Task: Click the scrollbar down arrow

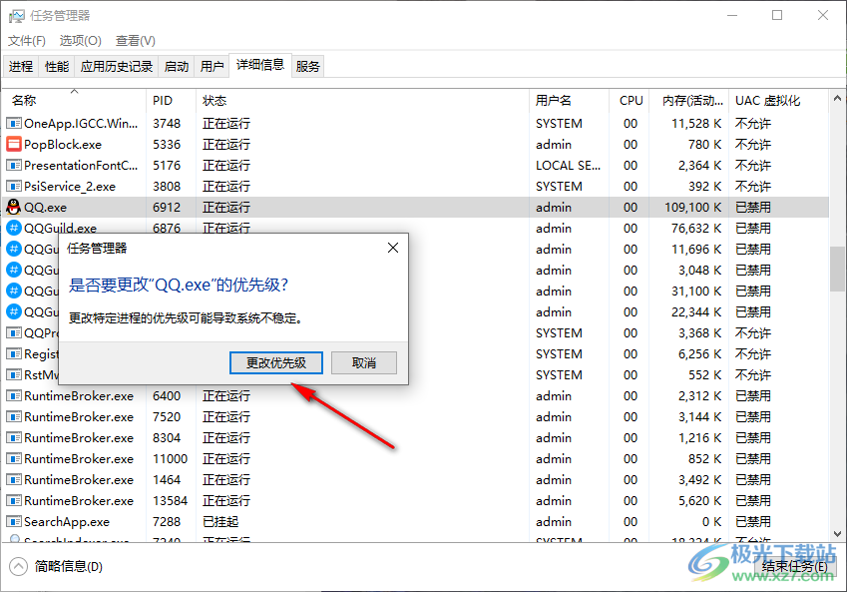Action: click(x=837, y=534)
